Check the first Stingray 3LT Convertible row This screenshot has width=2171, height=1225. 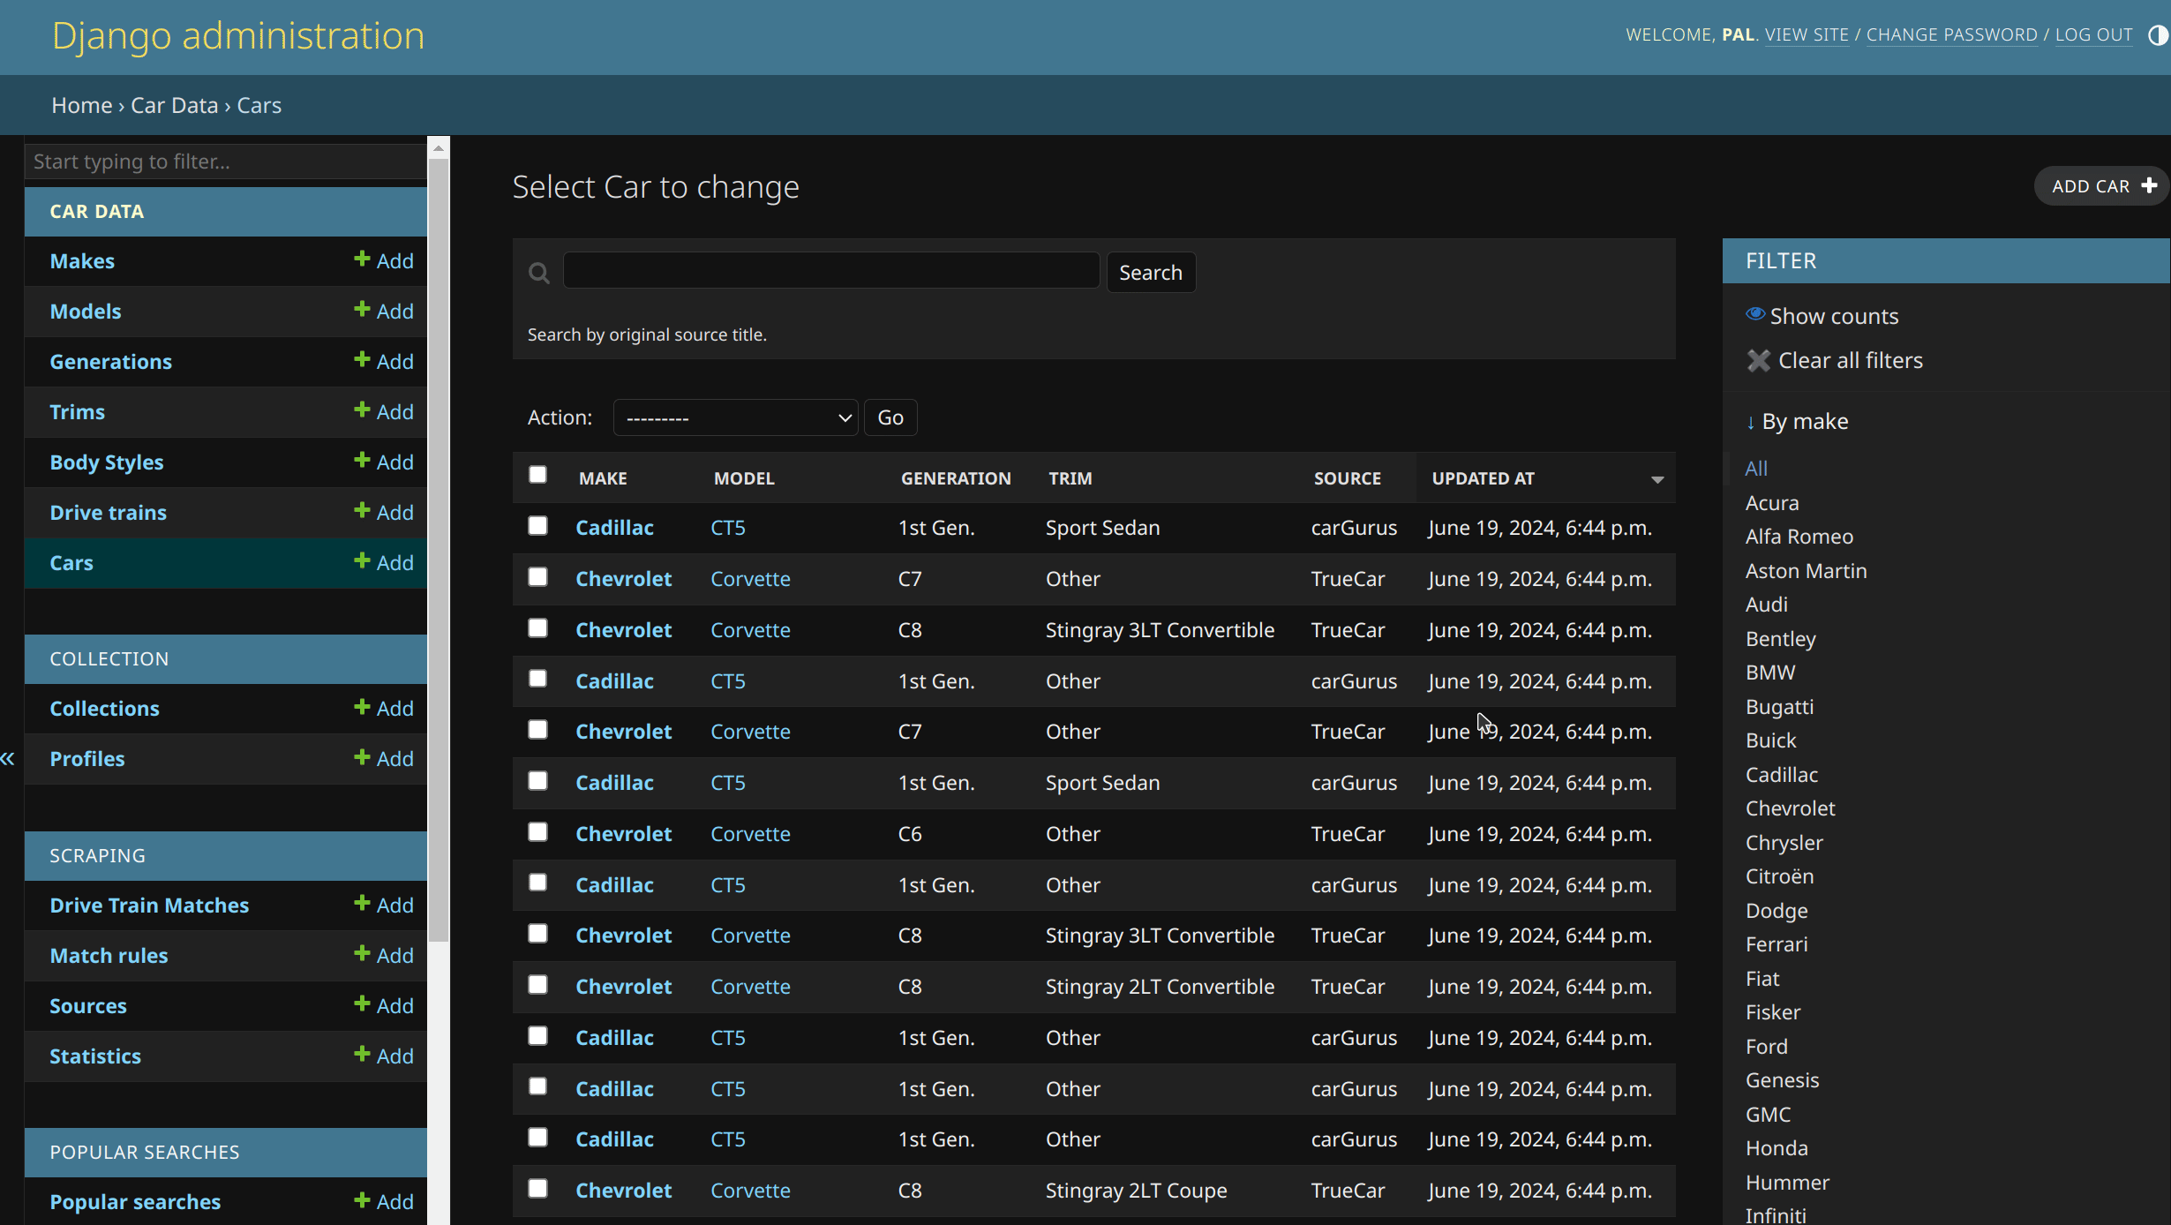(537, 628)
